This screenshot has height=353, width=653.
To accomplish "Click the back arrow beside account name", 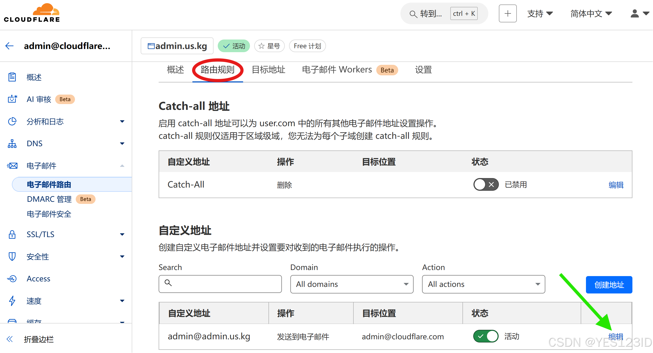I will click(10, 46).
